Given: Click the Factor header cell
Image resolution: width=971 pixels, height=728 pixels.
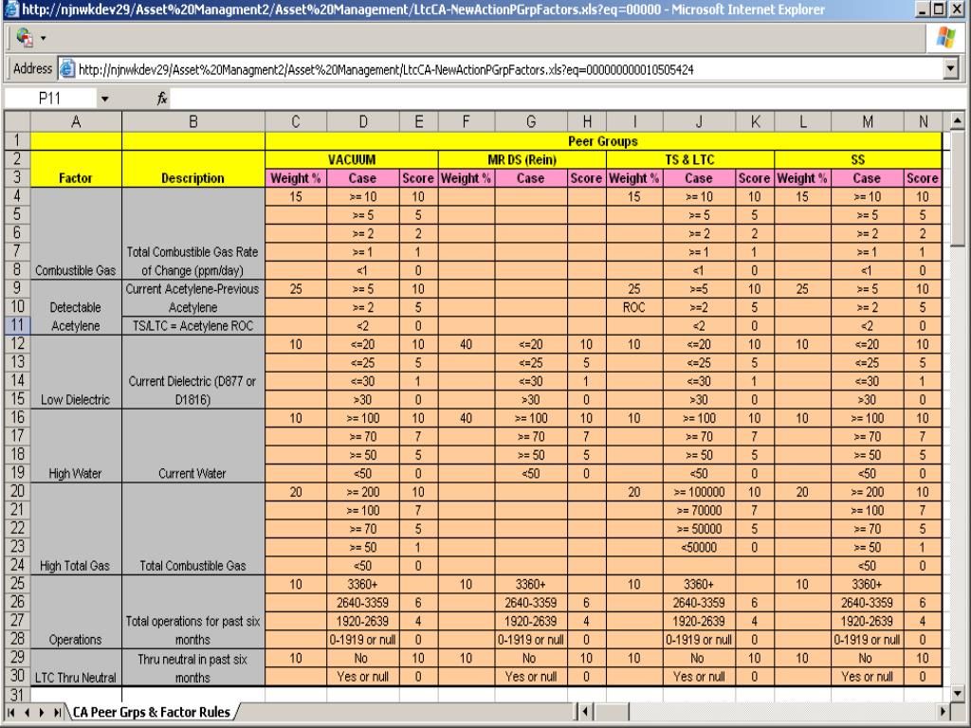Looking at the screenshot, I should [76, 169].
